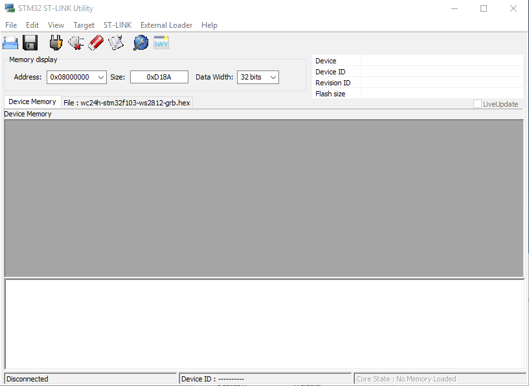Viewport: 529px width, 386px height.
Task: Click the Open file toolbar icon
Action: [10, 43]
